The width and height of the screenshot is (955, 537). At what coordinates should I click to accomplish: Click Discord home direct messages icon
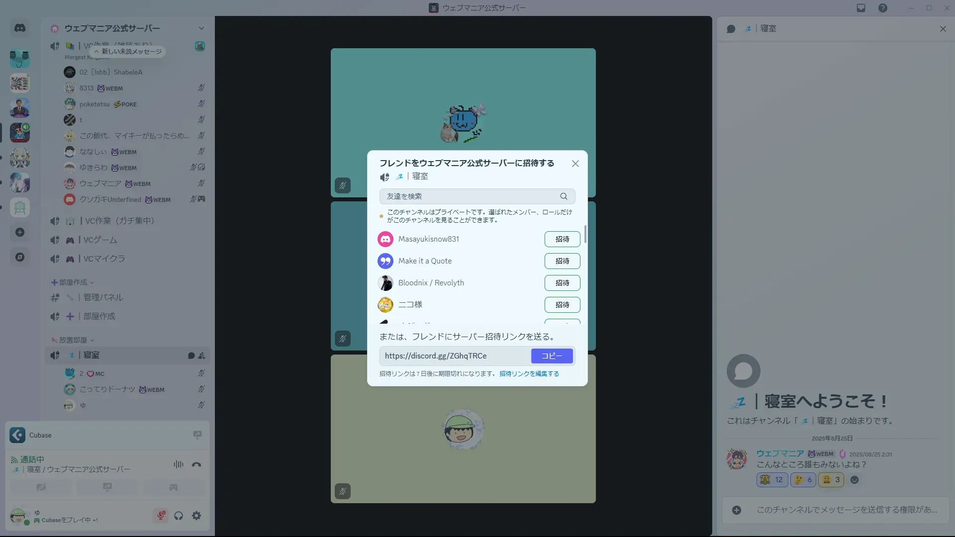click(20, 28)
